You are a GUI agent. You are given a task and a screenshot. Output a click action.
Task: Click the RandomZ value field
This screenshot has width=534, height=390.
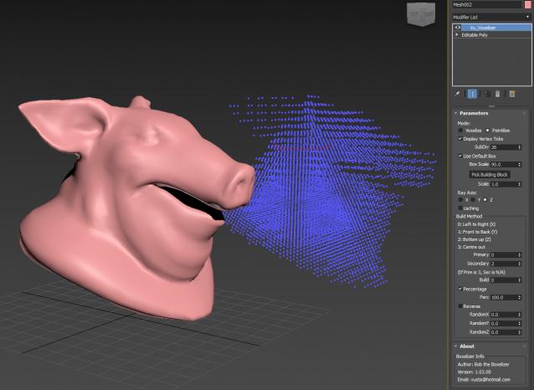tap(504, 332)
